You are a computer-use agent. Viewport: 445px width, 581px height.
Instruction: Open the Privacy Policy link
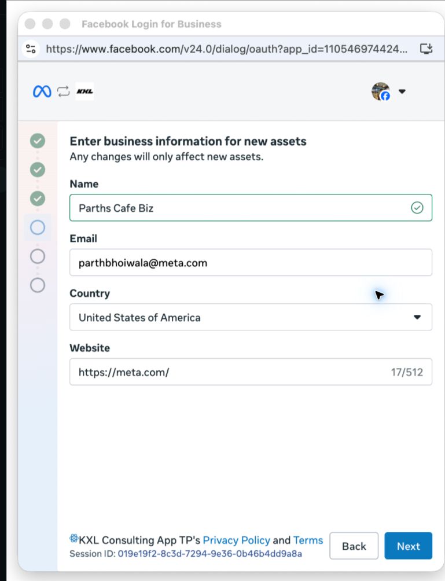pos(237,540)
